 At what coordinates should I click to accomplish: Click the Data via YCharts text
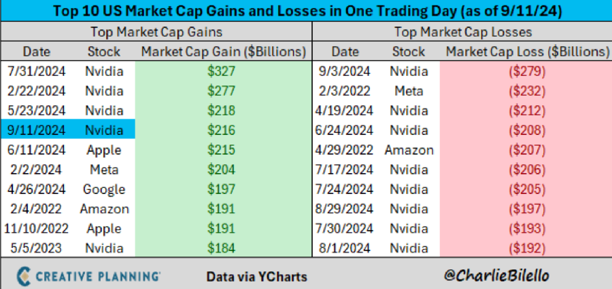pos(257,276)
